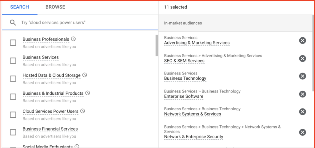Click the Enterprise Software audience label

coord(184,97)
